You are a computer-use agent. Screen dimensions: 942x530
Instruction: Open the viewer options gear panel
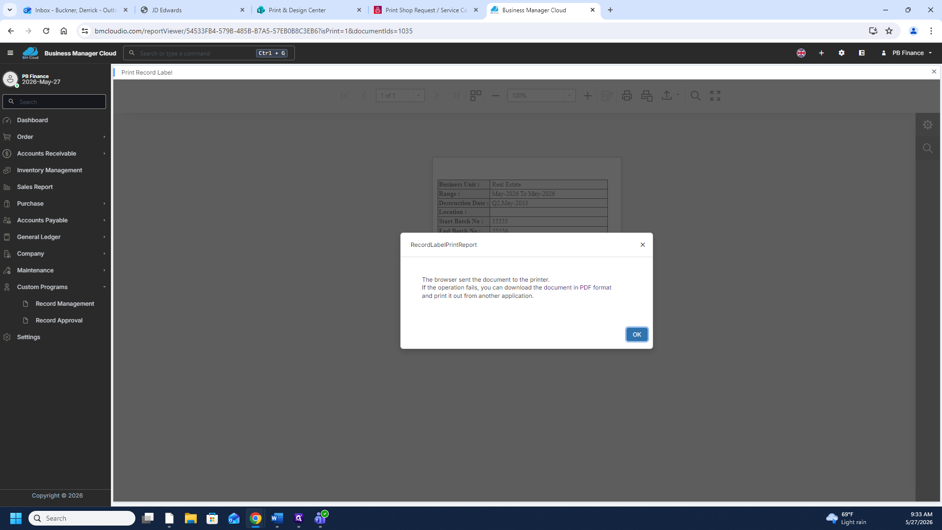pos(927,125)
